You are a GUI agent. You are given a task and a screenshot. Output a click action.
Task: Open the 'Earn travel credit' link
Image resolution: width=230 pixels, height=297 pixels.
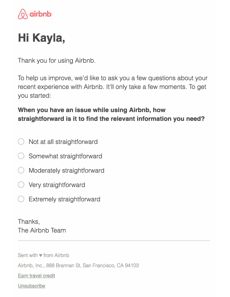point(36,276)
